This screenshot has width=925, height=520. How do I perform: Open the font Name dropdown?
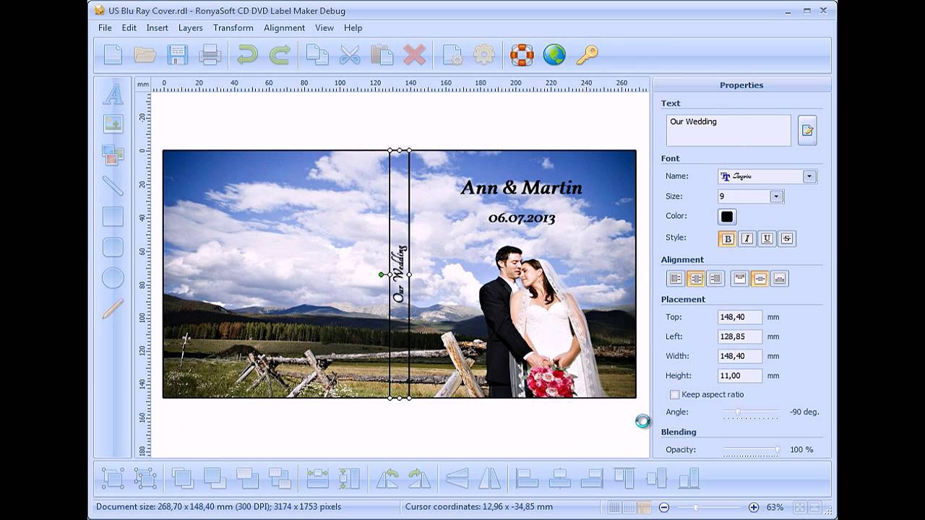coord(810,176)
